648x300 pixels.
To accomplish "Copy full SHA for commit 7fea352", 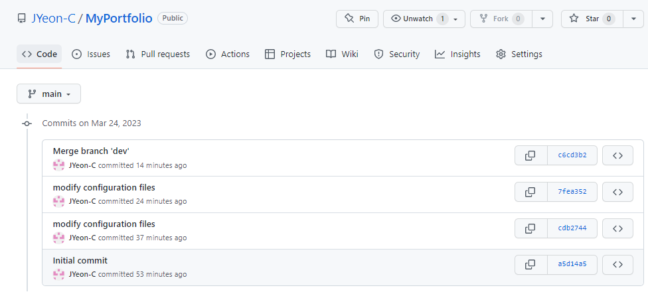I will pyautogui.click(x=530, y=192).
